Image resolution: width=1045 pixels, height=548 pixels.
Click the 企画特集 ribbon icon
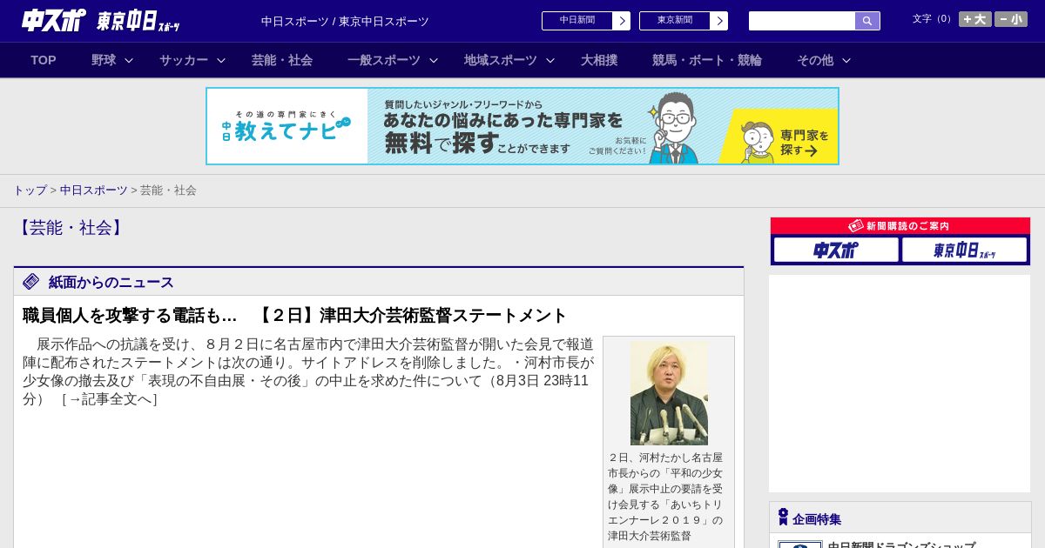click(783, 517)
